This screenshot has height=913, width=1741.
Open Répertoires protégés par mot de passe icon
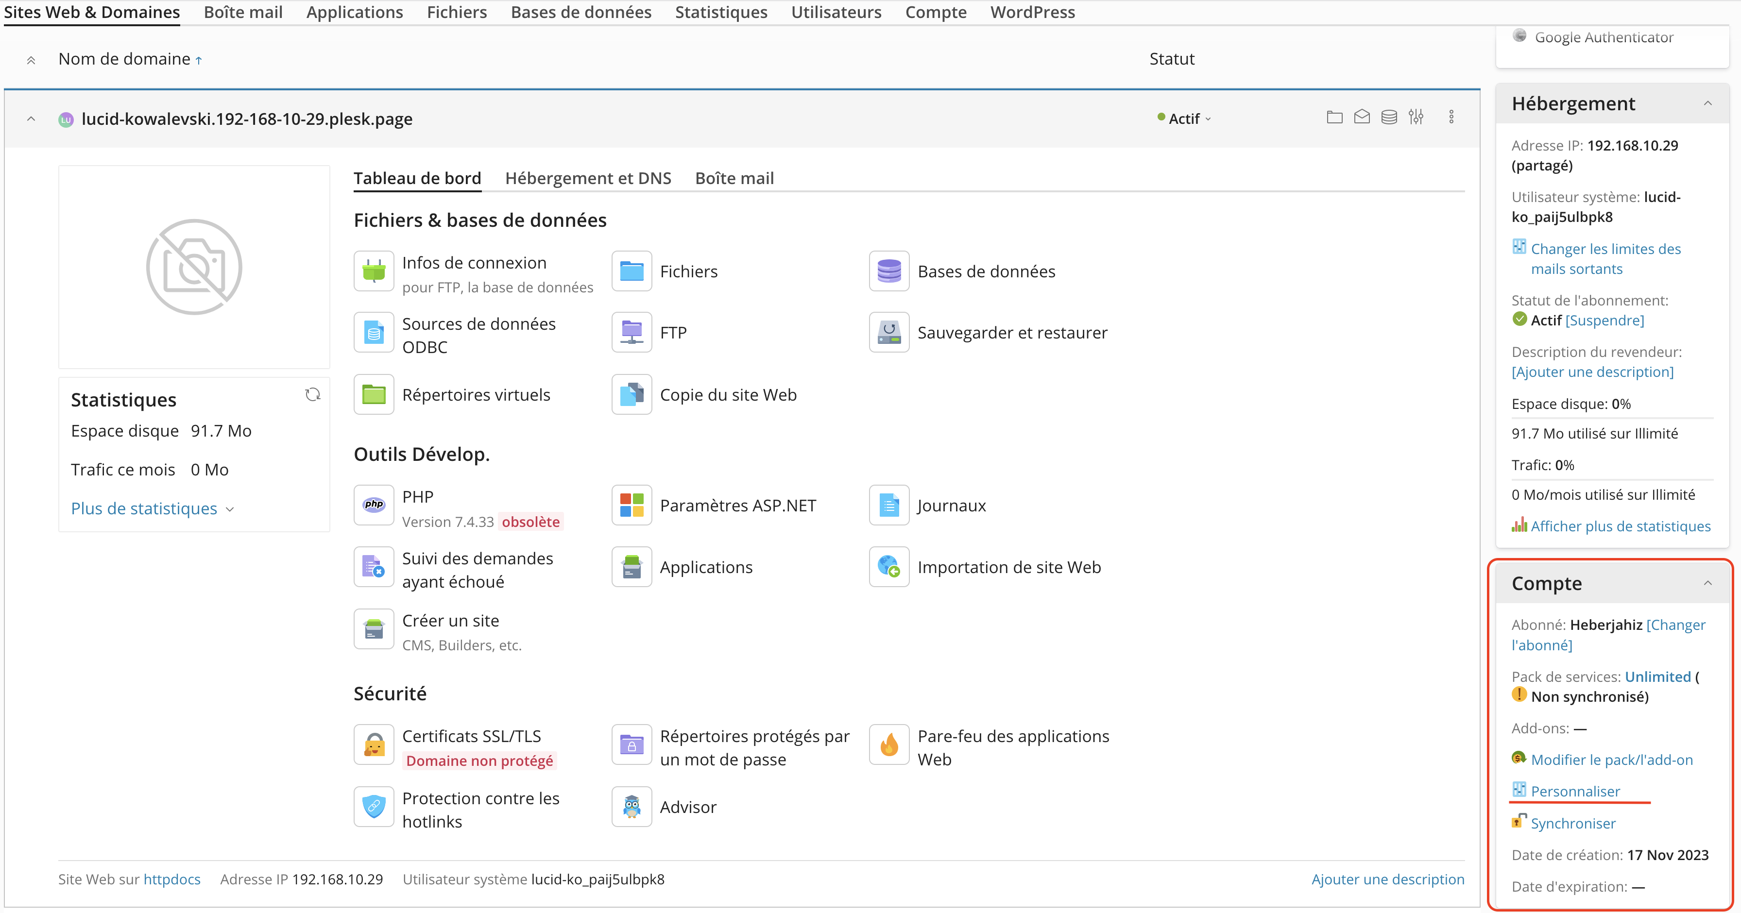point(631,745)
